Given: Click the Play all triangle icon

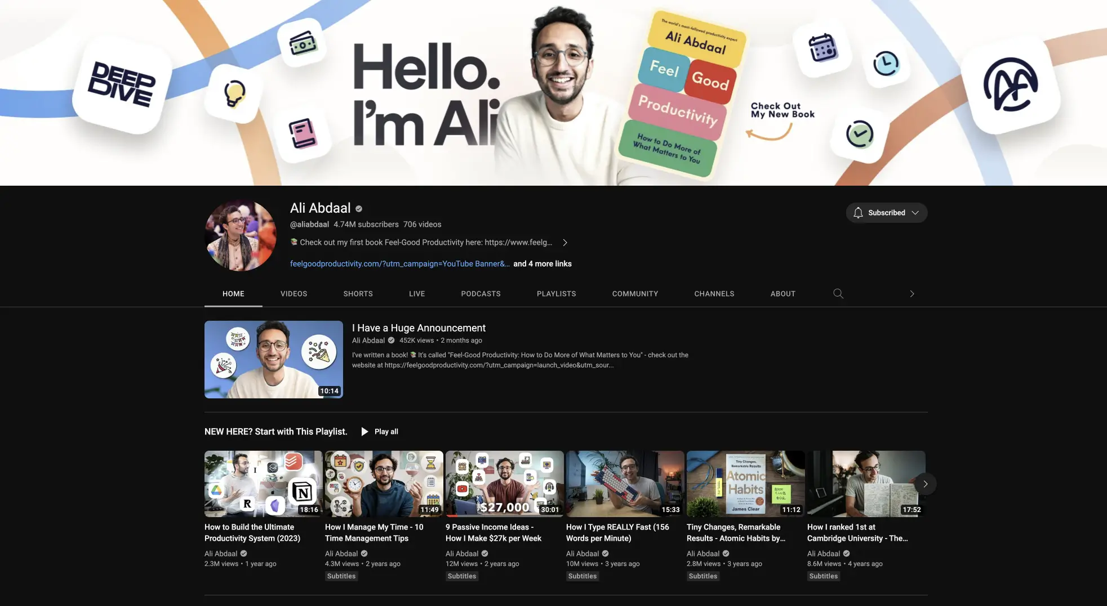Looking at the screenshot, I should pos(364,432).
